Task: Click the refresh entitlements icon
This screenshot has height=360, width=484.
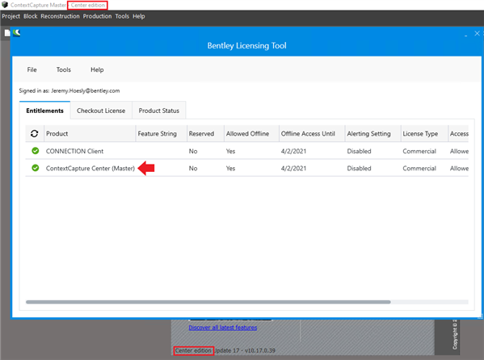Action: coord(34,133)
